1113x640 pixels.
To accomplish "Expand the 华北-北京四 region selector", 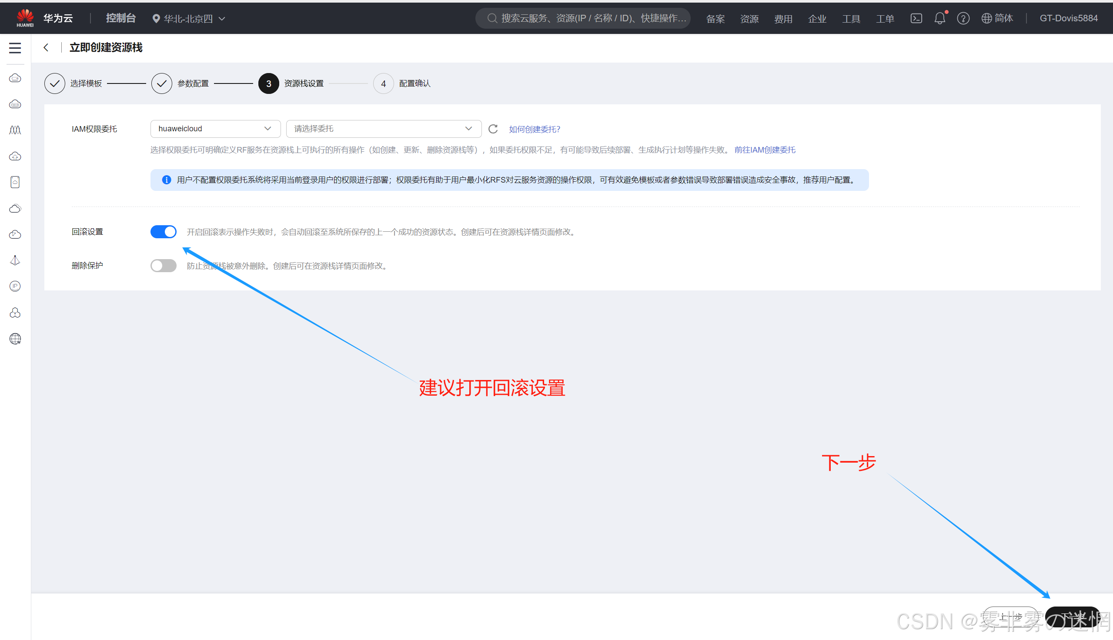I will tap(189, 19).
